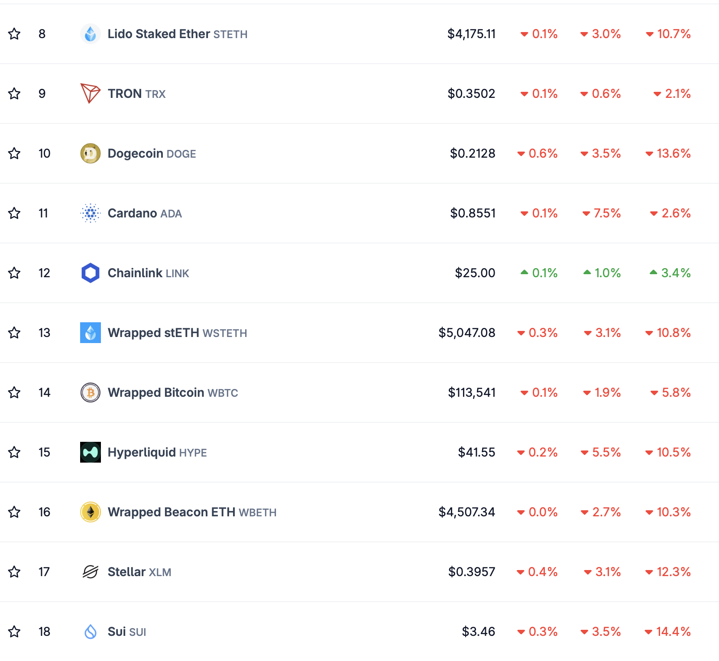This screenshot has width=719, height=661.
Task: Open the Hyperliquid name link
Action: [142, 452]
